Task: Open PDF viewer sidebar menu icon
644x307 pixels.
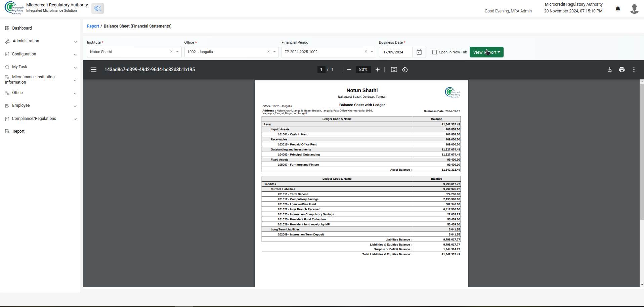Action: tap(94, 70)
